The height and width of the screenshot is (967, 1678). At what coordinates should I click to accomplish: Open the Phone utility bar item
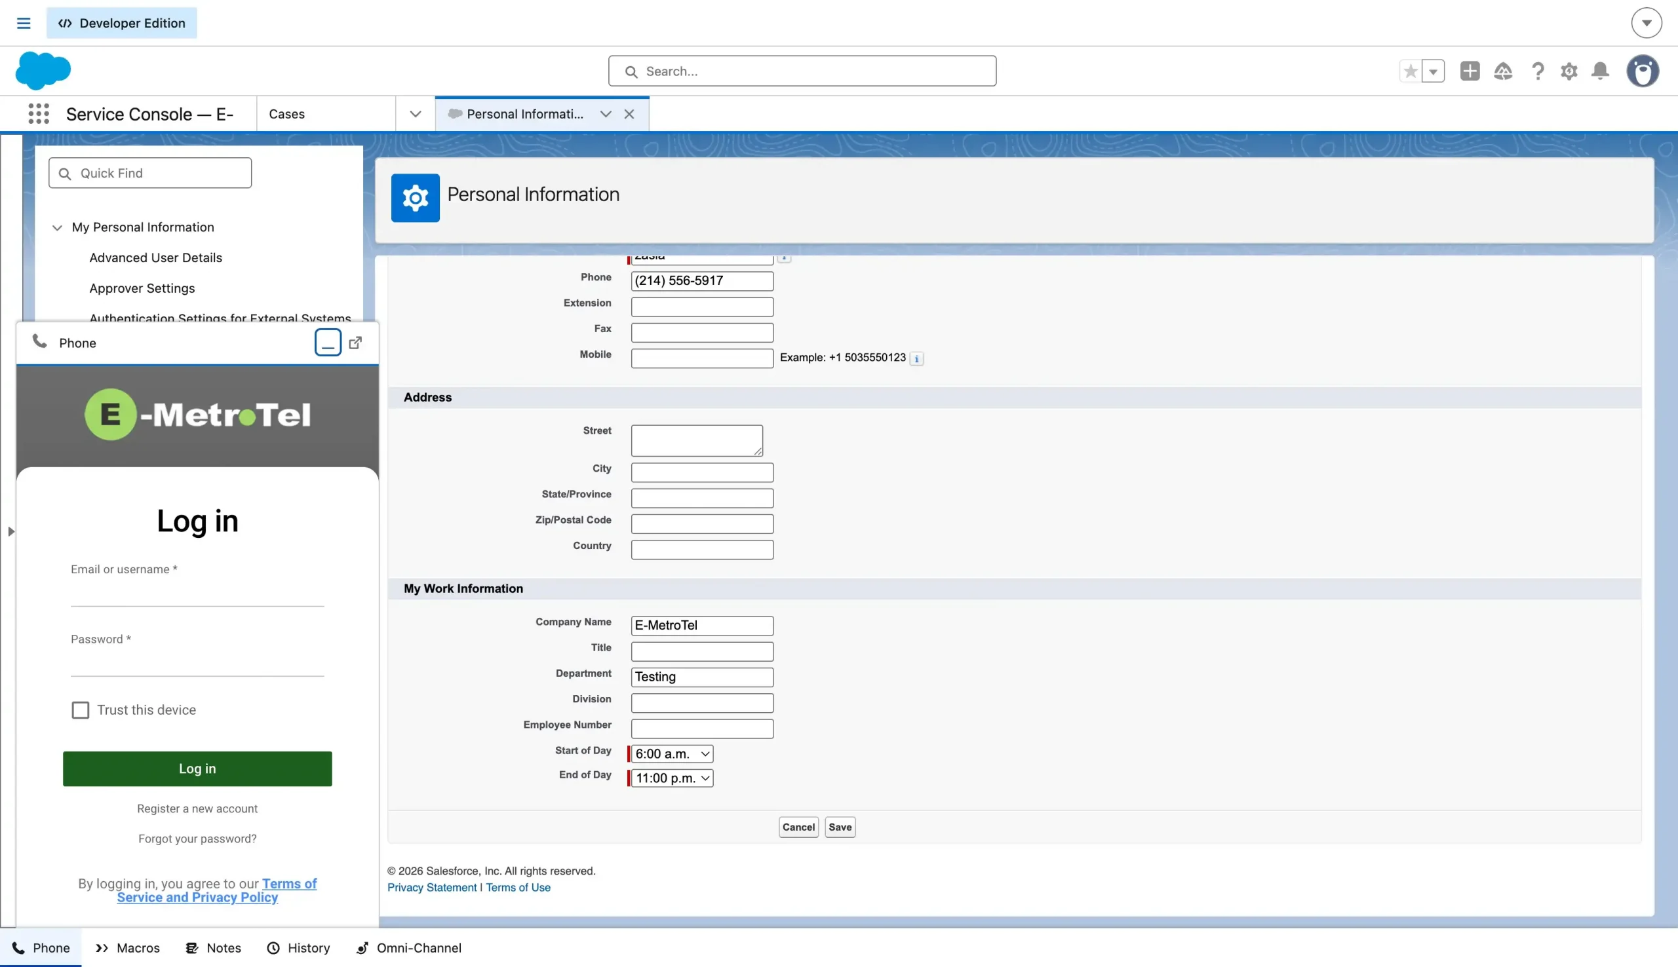pyautogui.click(x=41, y=948)
